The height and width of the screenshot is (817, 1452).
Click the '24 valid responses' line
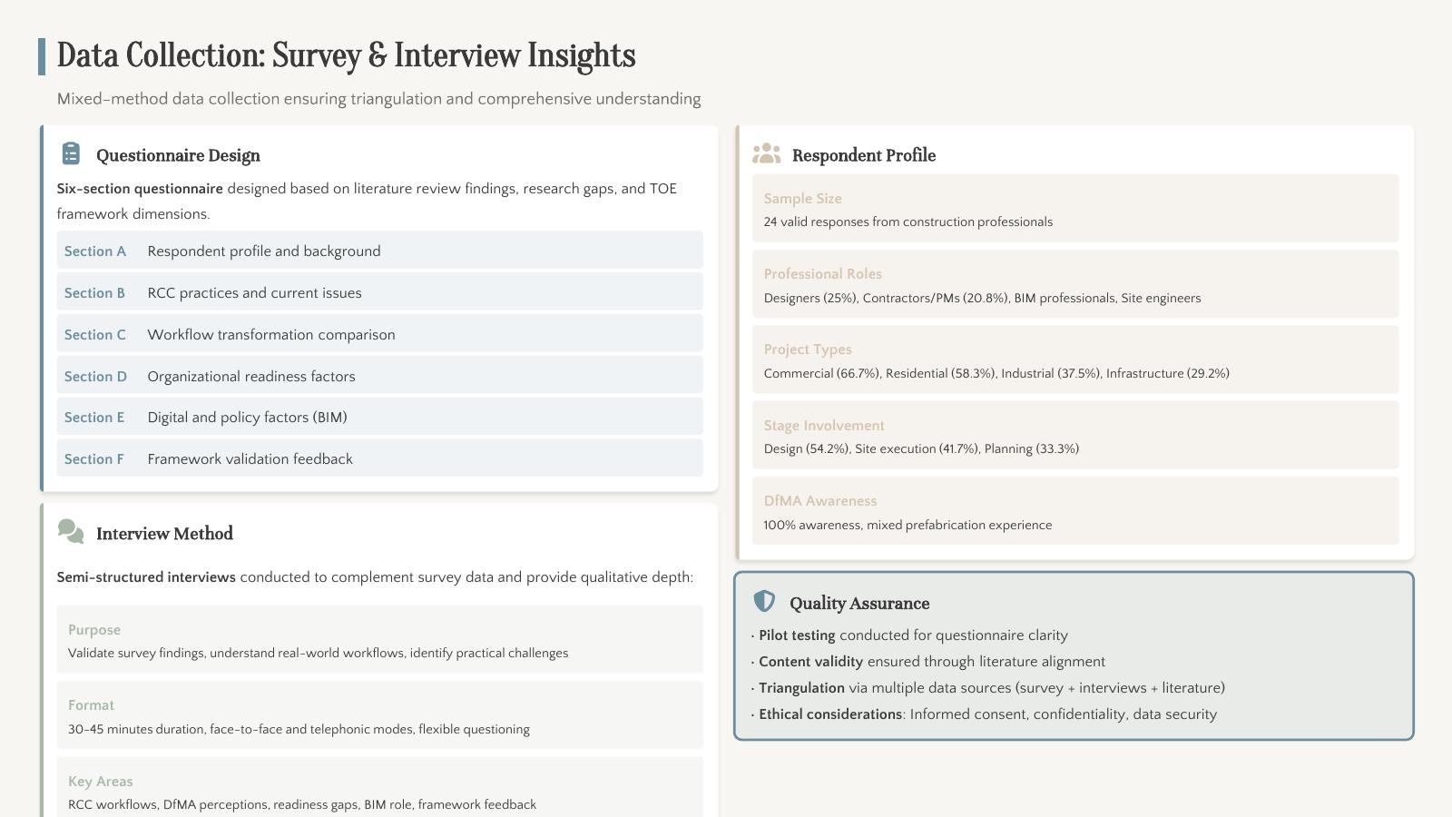(908, 222)
